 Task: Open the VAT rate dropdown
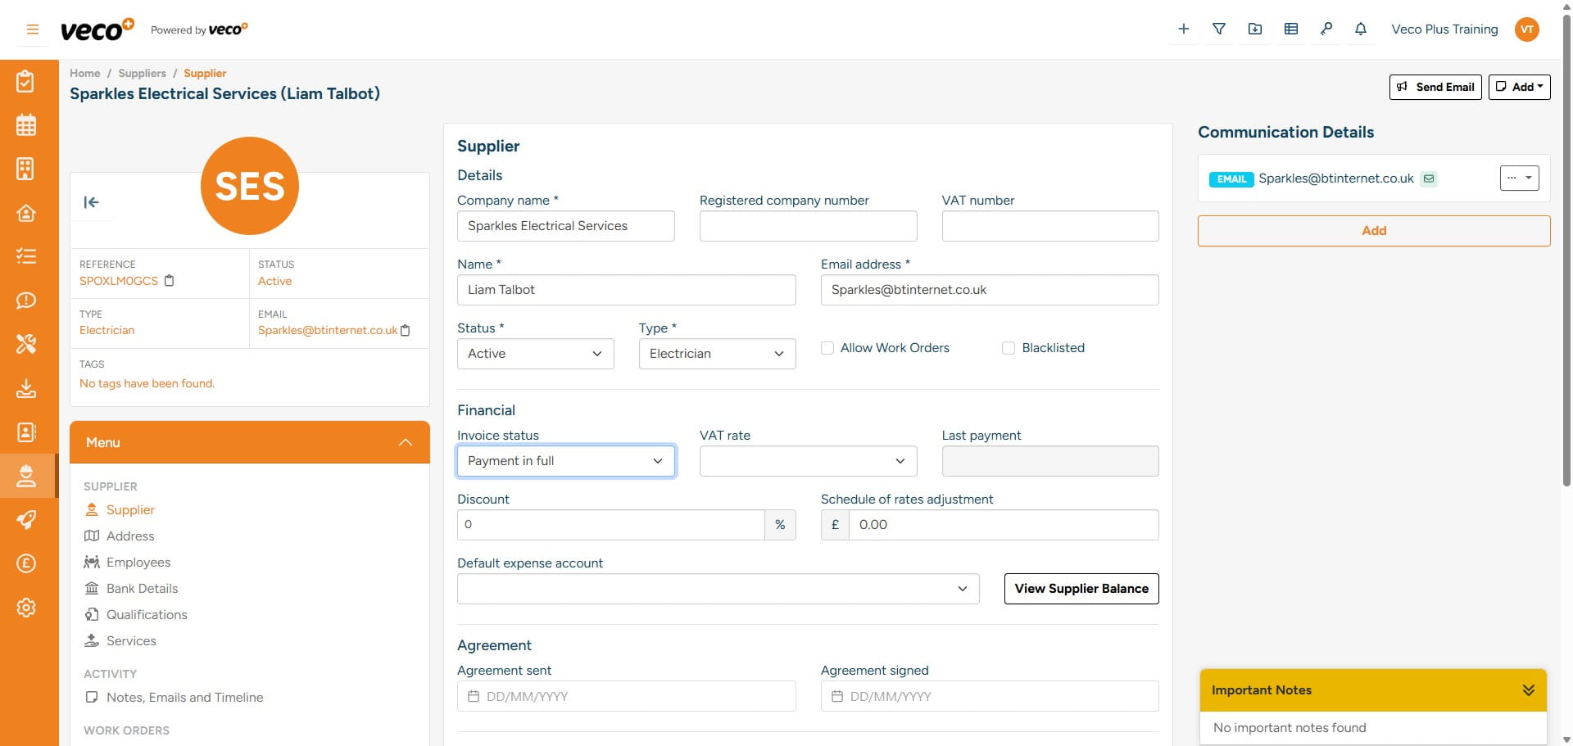[808, 460]
